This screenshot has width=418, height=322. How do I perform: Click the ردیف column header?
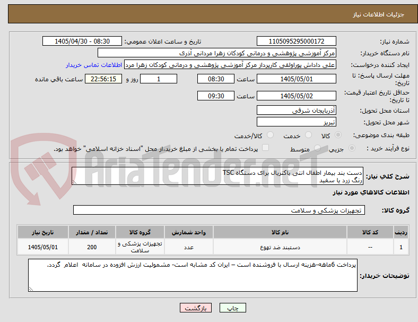pos(401,232)
